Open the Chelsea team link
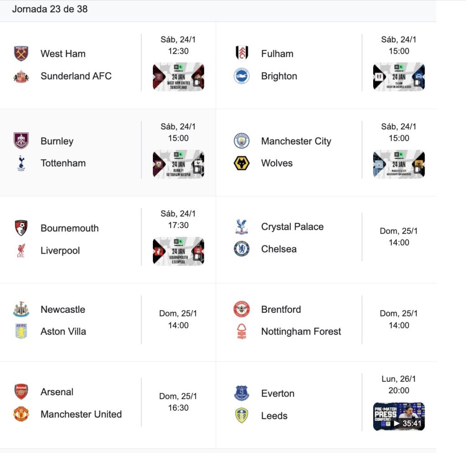The height and width of the screenshot is (453, 466). [279, 249]
